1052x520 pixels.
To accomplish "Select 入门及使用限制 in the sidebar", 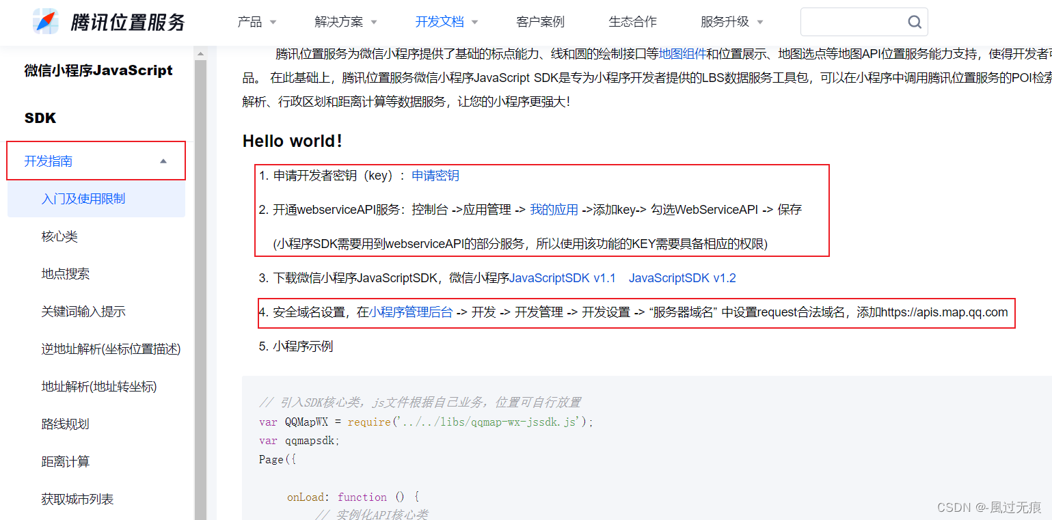I will pyautogui.click(x=96, y=199).
